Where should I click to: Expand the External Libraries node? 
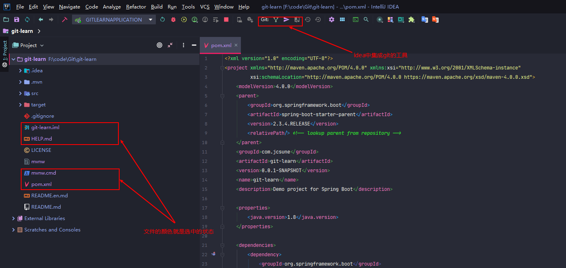tap(13, 218)
